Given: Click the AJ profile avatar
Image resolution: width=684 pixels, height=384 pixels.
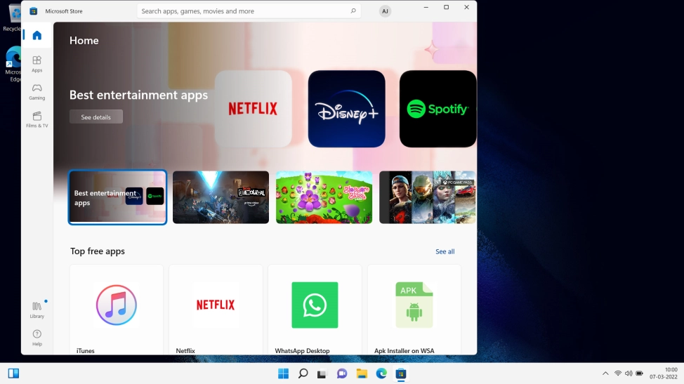Looking at the screenshot, I should [385, 11].
